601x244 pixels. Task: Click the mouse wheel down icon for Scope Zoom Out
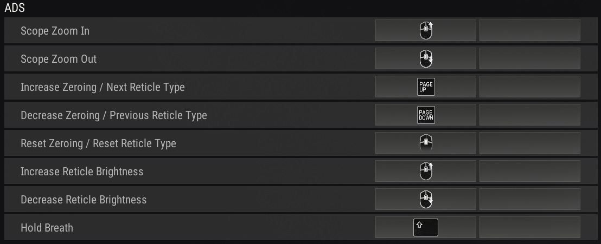426,59
